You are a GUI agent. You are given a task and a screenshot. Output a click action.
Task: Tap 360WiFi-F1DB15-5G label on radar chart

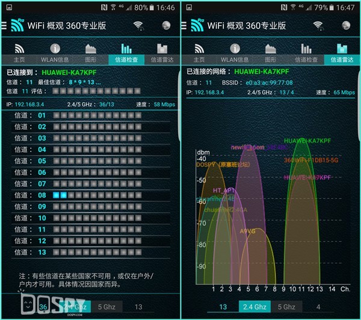click(x=311, y=160)
